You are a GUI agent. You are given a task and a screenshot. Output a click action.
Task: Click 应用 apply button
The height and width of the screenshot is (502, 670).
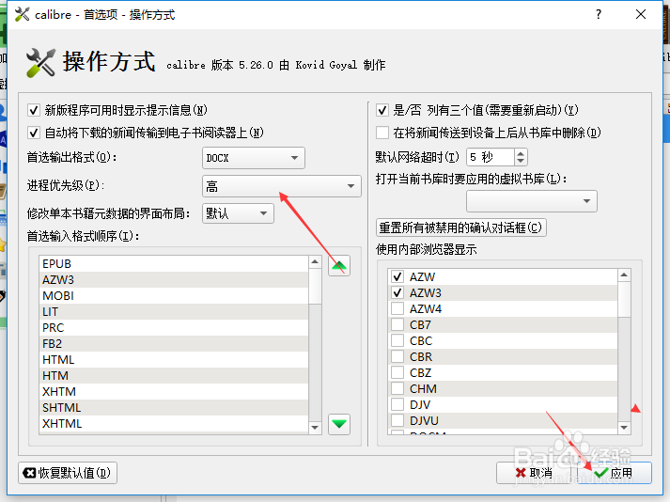click(x=614, y=473)
